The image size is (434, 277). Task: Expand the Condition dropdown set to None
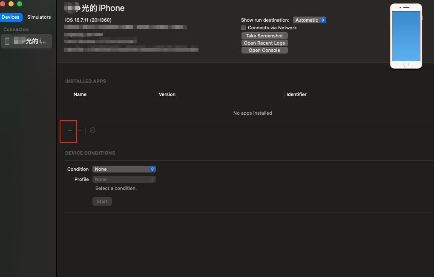pyautogui.click(x=124, y=169)
